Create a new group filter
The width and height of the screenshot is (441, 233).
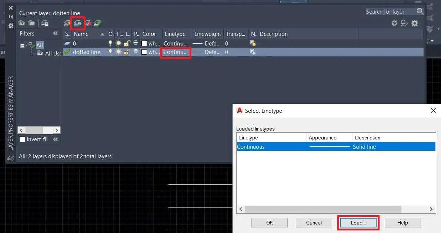click(32, 23)
